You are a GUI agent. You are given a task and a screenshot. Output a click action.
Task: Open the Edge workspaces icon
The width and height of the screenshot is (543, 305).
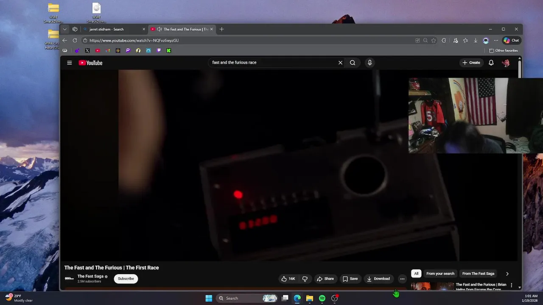click(x=75, y=29)
